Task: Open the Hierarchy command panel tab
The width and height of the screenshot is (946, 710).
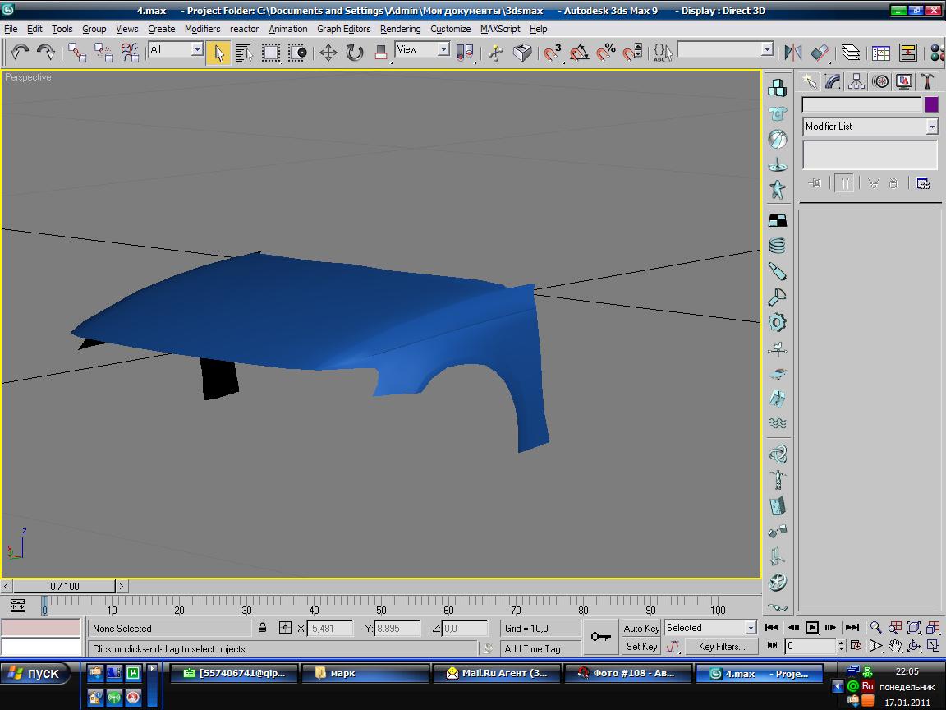Action: pos(856,81)
